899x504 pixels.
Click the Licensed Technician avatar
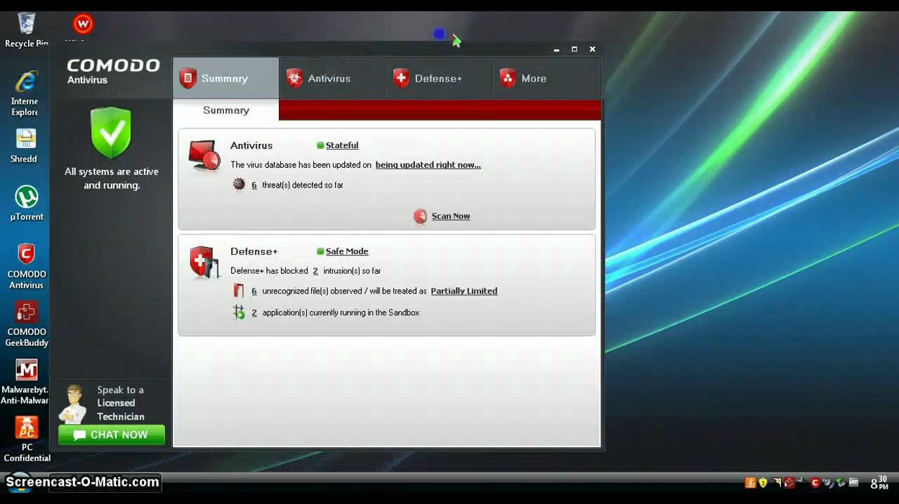[74, 404]
